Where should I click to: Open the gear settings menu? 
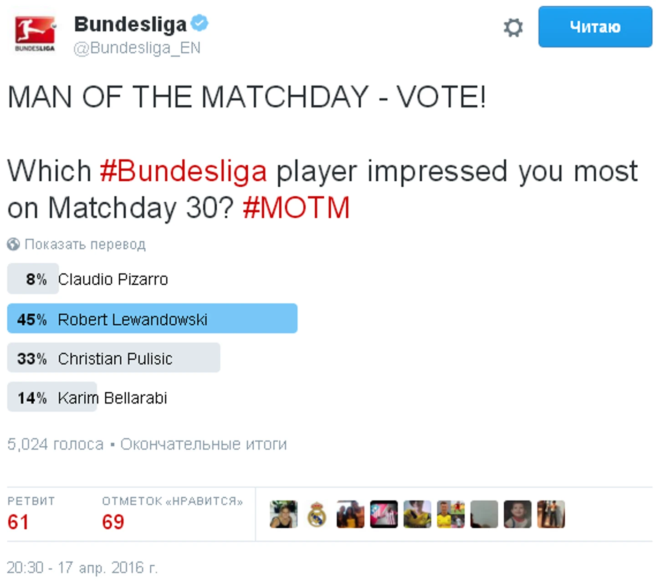(x=513, y=27)
